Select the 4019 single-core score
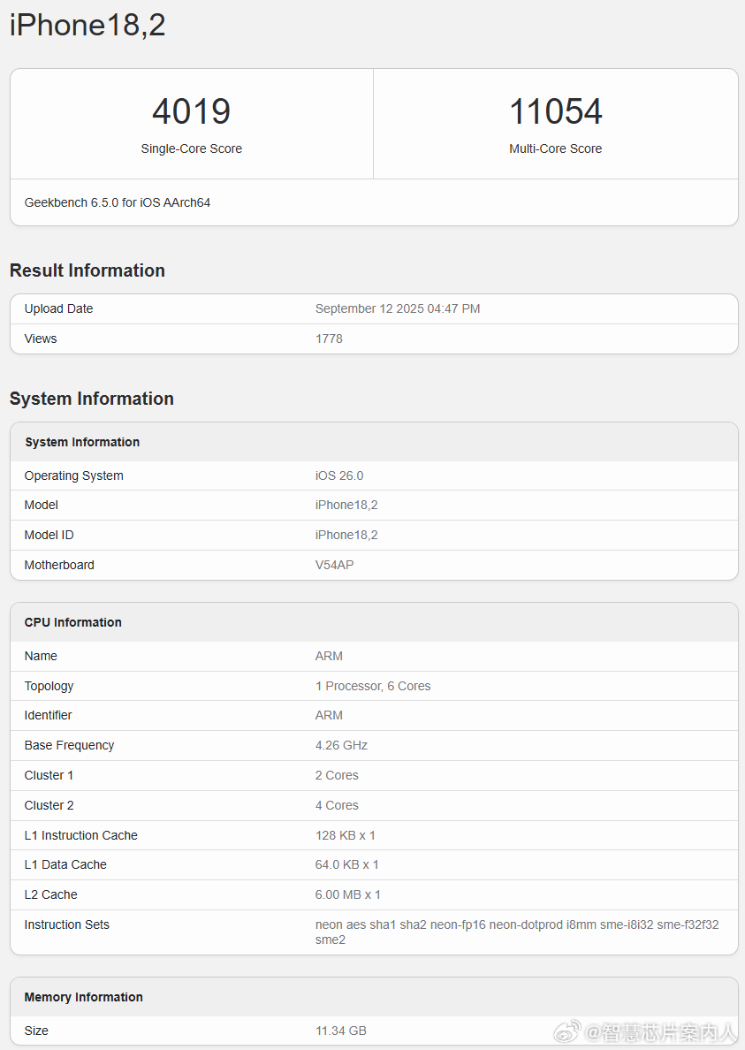Viewport: 745px width, 1050px height. pos(192,111)
